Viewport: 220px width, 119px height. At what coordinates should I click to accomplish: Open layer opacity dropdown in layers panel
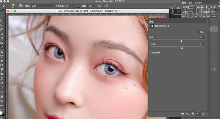coord(218,12)
